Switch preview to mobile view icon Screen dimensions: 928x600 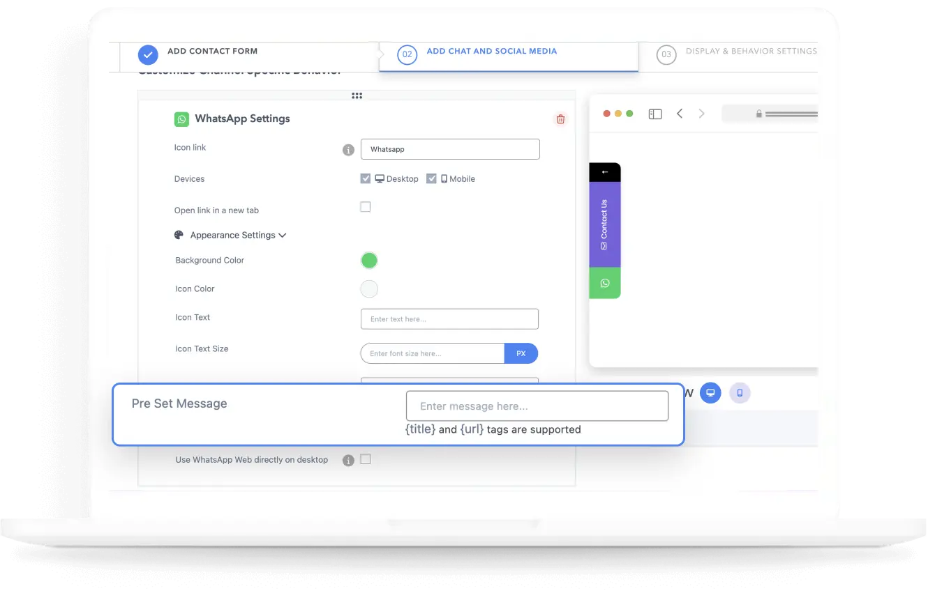[x=740, y=393]
